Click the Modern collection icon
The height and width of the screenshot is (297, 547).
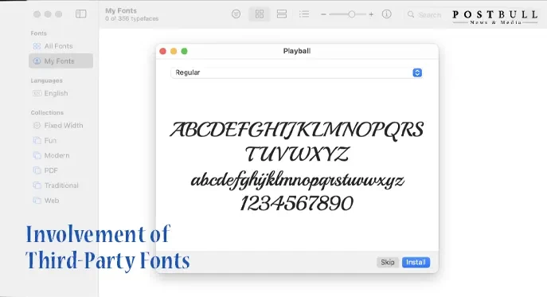[37, 155]
